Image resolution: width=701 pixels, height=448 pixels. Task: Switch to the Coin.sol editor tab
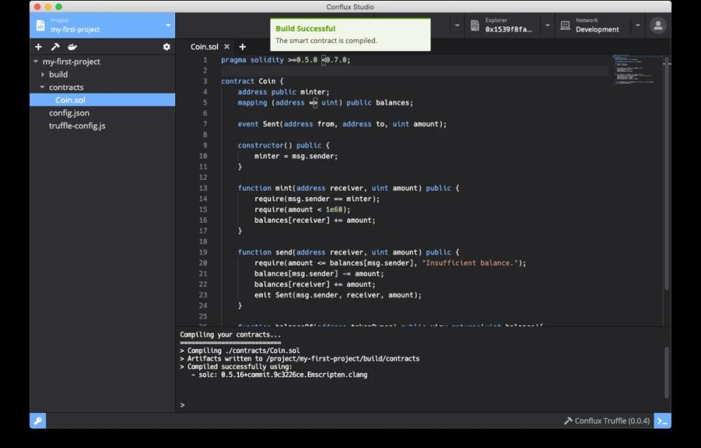(204, 47)
